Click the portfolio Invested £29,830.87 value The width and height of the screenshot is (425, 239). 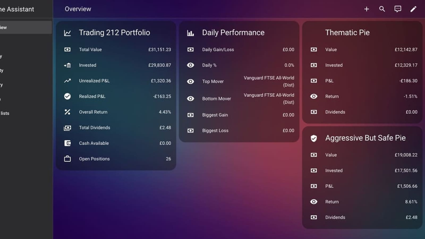click(160, 65)
